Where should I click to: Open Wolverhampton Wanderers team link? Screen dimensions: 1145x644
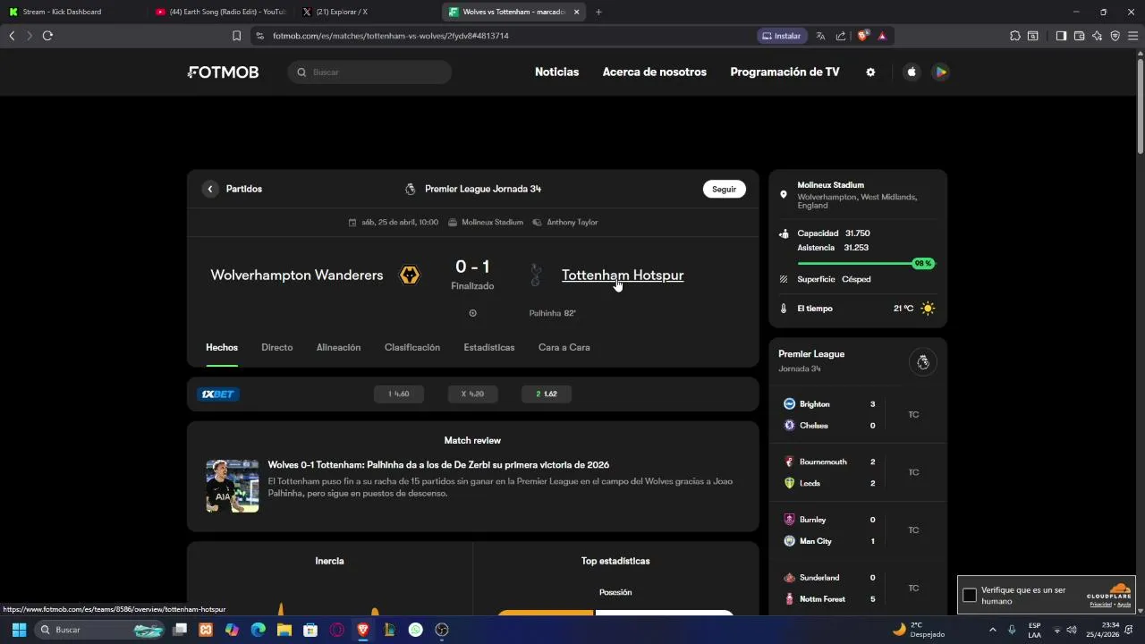click(x=297, y=275)
